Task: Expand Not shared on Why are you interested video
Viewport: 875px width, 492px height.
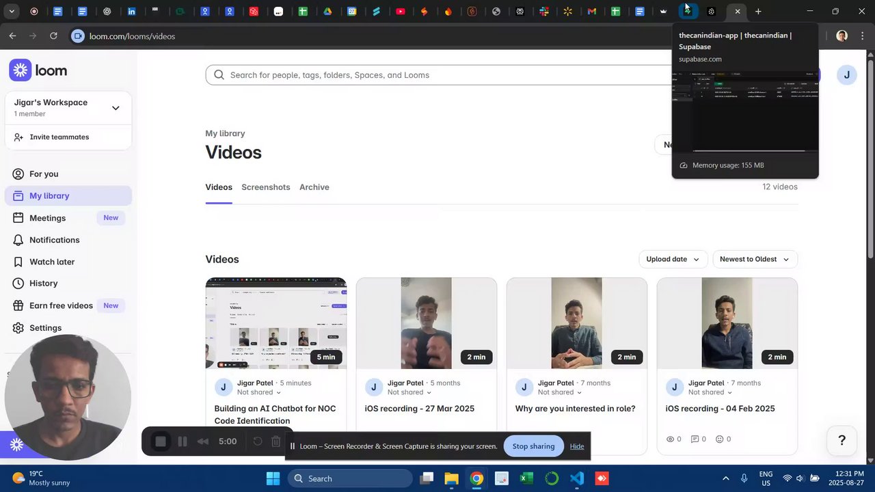Action: [x=560, y=392]
